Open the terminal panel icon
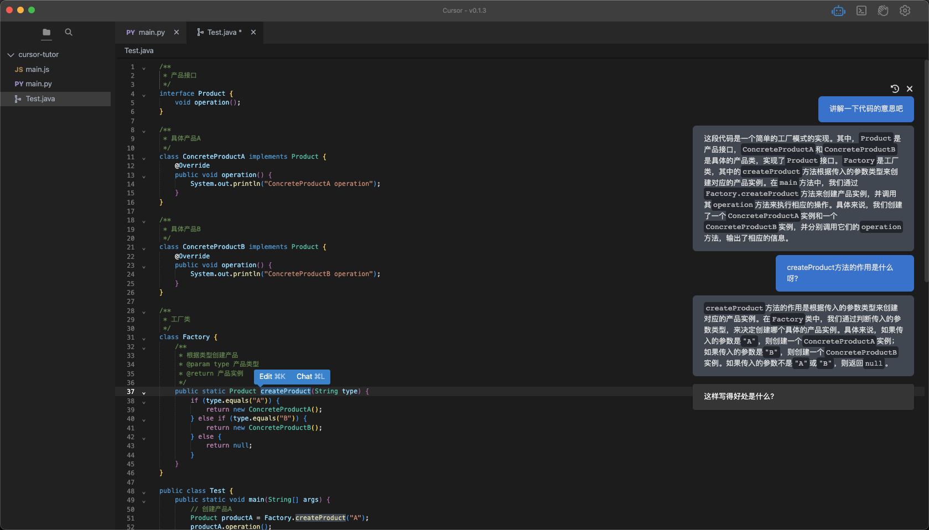Image resolution: width=929 pixels, height=530 pixels. pos(861,11)
